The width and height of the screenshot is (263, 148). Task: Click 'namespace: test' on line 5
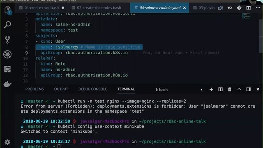[59, 30]
